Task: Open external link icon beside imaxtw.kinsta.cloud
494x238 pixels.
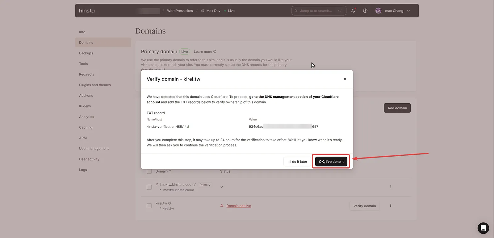Action: pyautogui.click(x=194, y=185)
